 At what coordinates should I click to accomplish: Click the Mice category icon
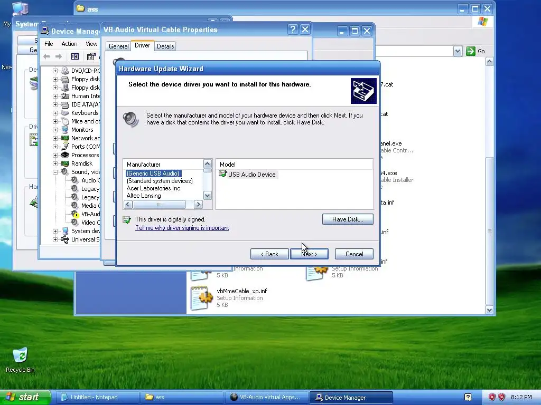point(65,121)
